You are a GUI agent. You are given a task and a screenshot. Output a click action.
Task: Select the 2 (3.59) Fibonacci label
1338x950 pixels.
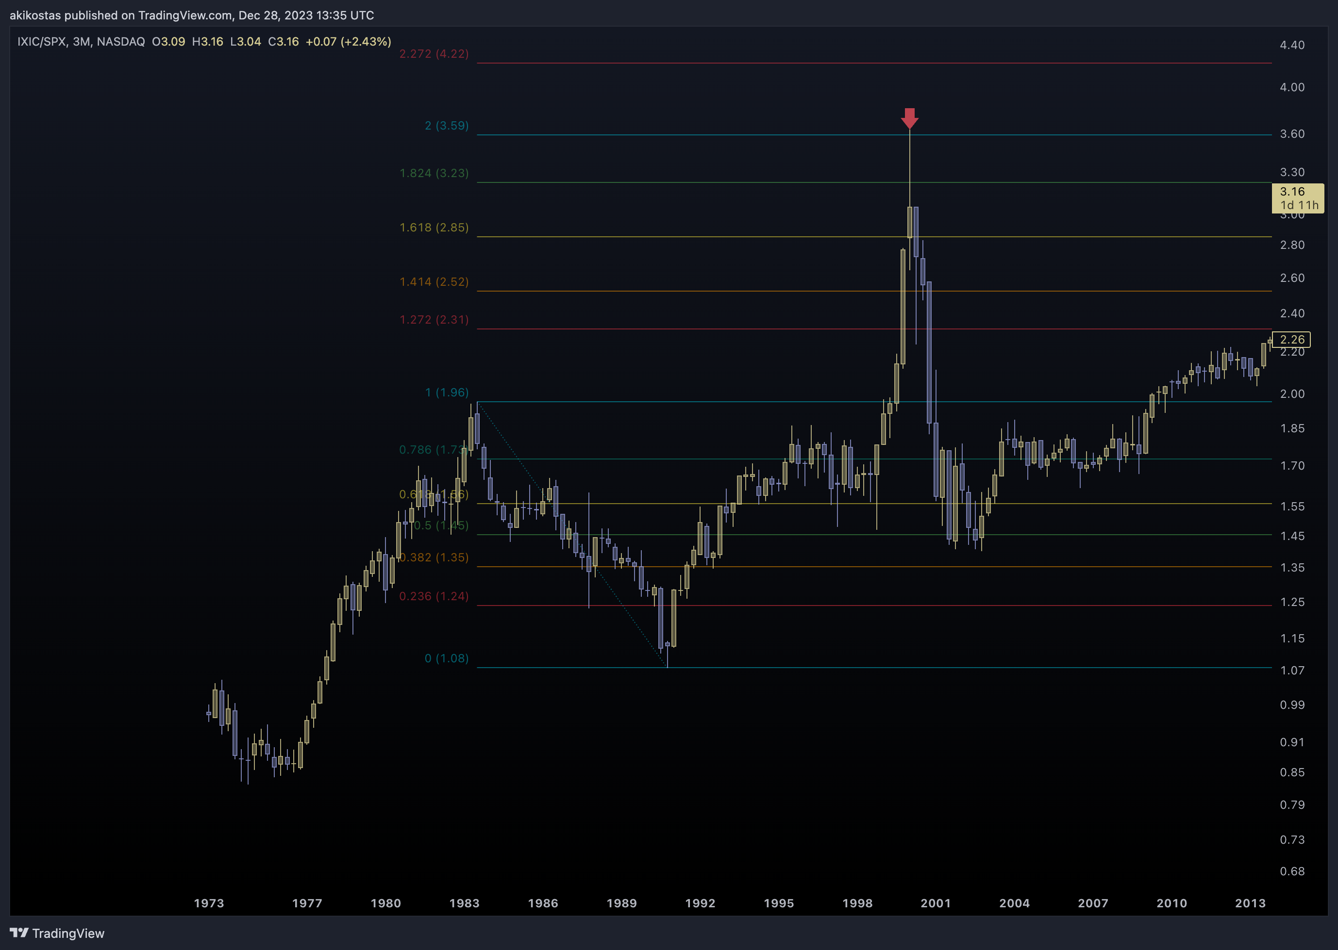click(447, 126)
